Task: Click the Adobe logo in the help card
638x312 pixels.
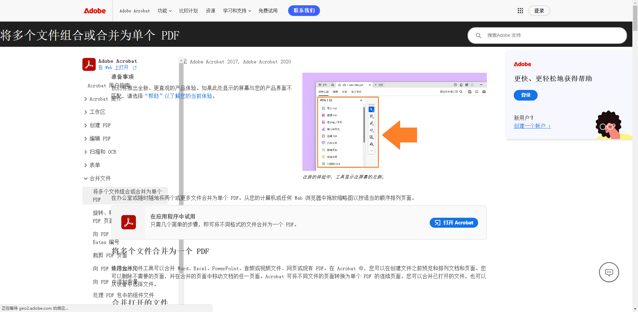Action: point(522,64)
